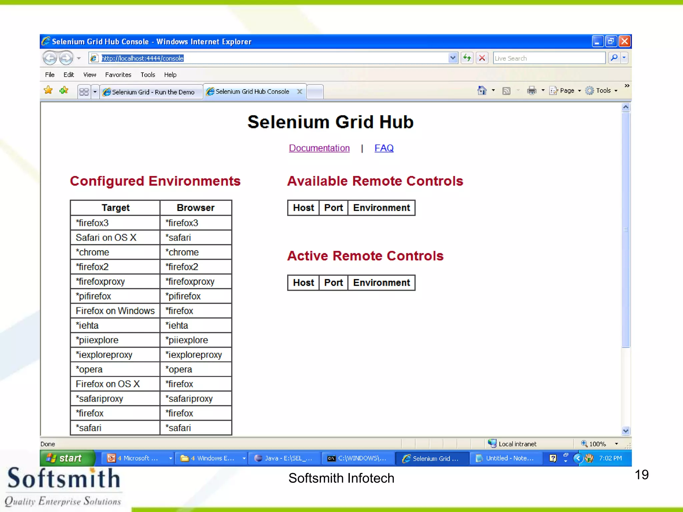Click the scrollbar down arrow

point(626,431)
